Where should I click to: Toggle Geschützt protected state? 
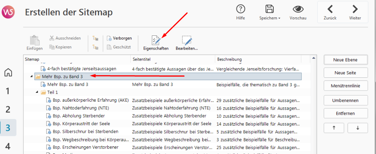click(119, 47)
